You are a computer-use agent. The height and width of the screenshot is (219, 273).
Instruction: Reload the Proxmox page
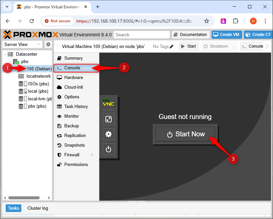(32, 21)
